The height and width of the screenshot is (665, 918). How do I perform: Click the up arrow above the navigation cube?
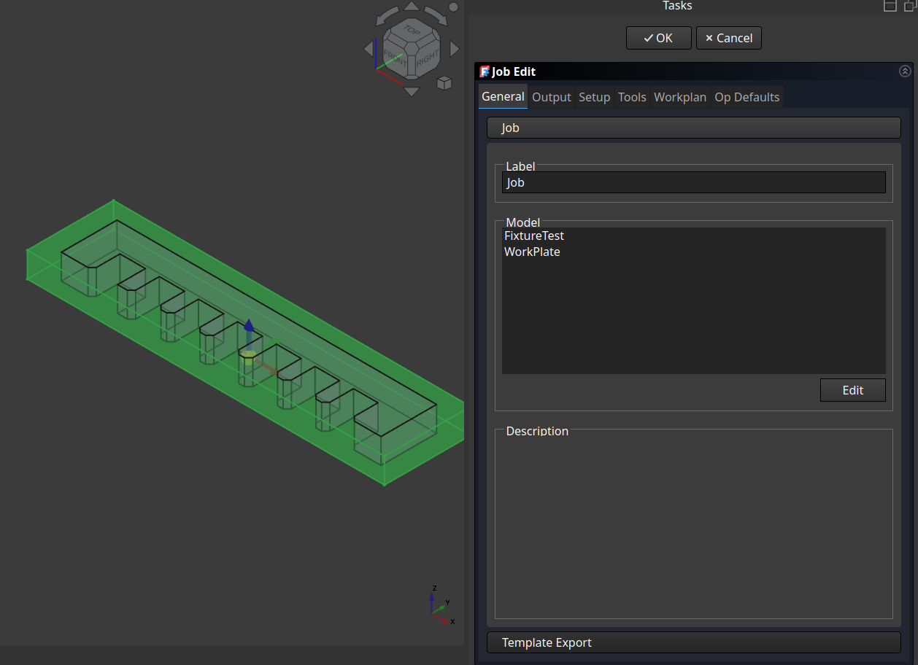point(412,6)
